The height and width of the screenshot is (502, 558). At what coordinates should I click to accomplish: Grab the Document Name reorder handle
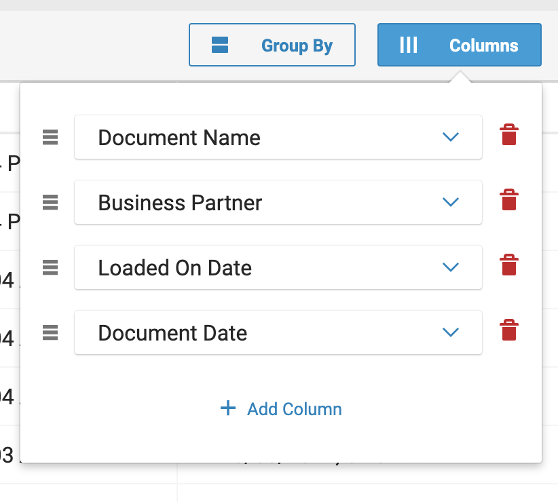click(50, 137)
